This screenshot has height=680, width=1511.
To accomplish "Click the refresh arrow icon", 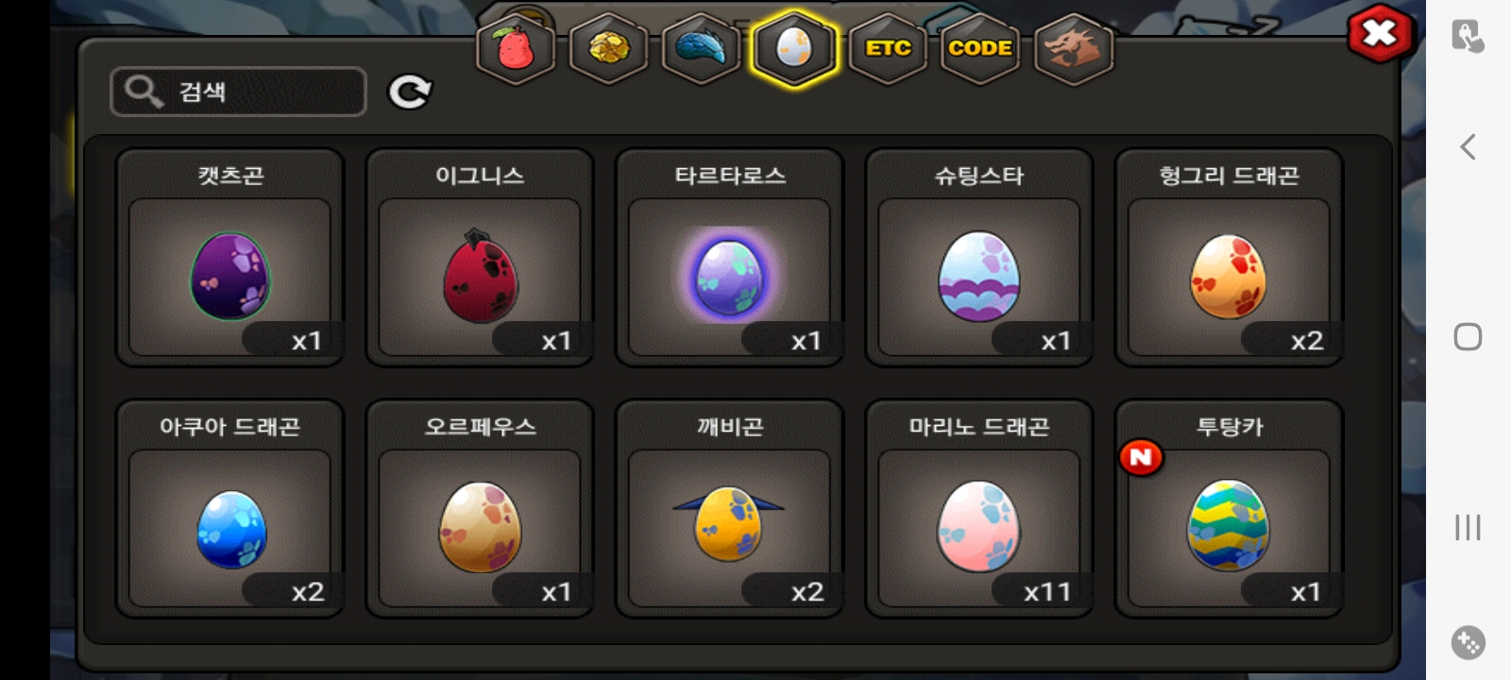I will coord(410,92).
